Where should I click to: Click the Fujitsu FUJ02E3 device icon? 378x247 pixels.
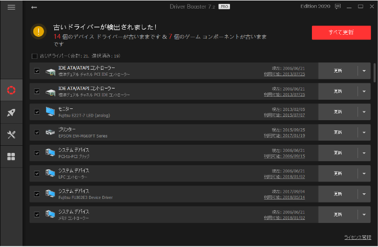[50, 194]
